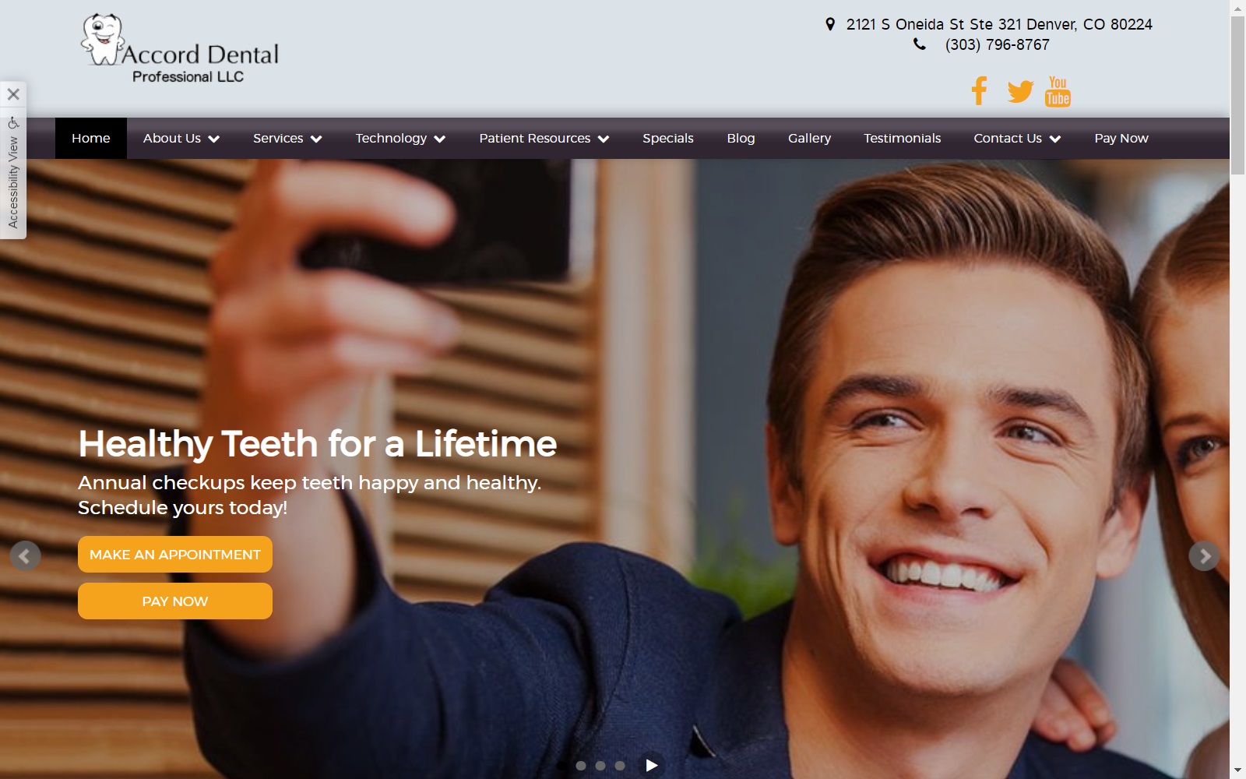Click the phone handset icon
This screenshot has width=1246, height=779.
click(920, 44)
